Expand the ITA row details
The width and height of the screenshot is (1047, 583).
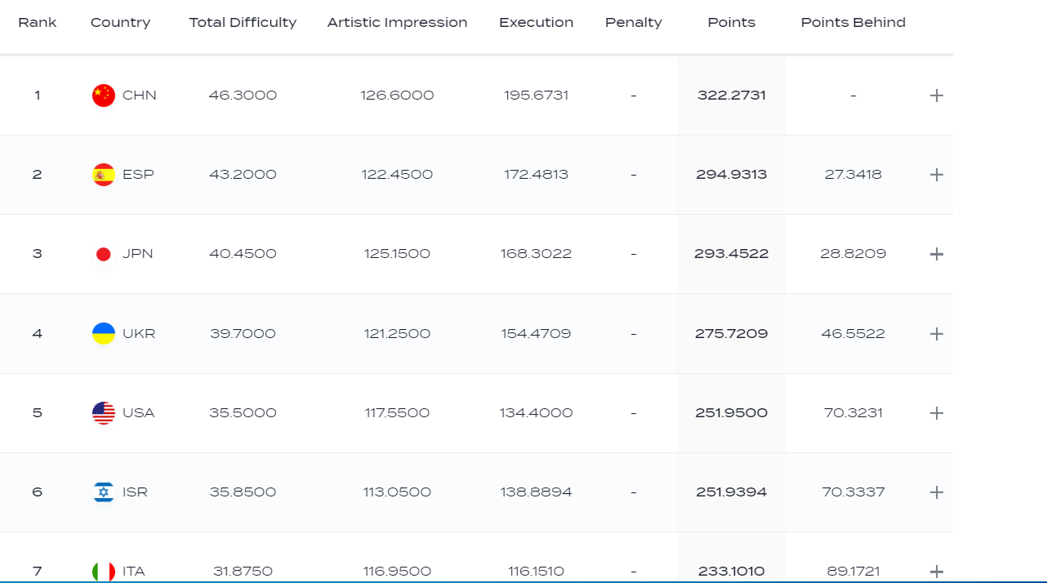coord(937,572)
